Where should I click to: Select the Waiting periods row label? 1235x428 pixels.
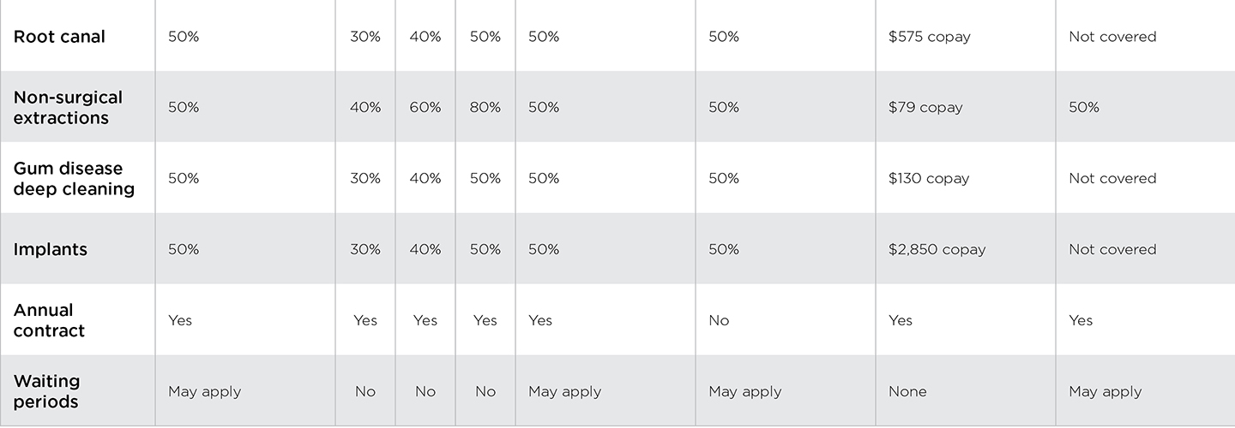click(x=46, y=392)
